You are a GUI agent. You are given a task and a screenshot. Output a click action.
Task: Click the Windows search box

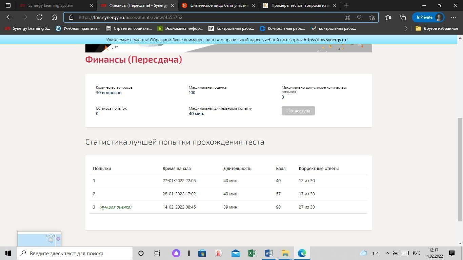[75, 253]
